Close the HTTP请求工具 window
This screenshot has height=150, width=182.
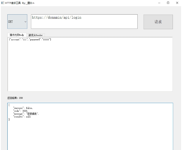pos(177,3)
